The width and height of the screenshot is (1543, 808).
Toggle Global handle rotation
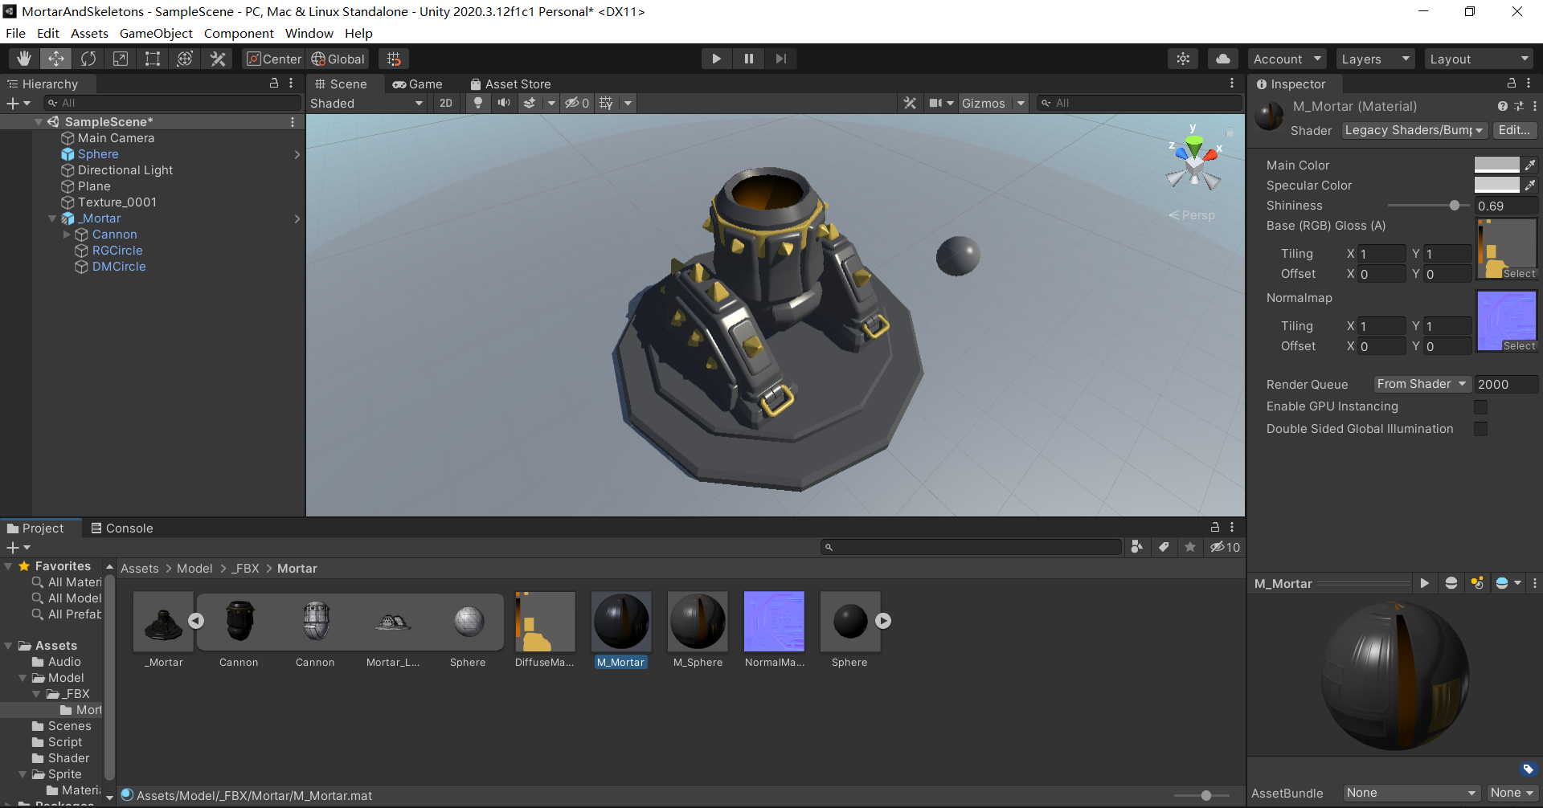(338, 59)
